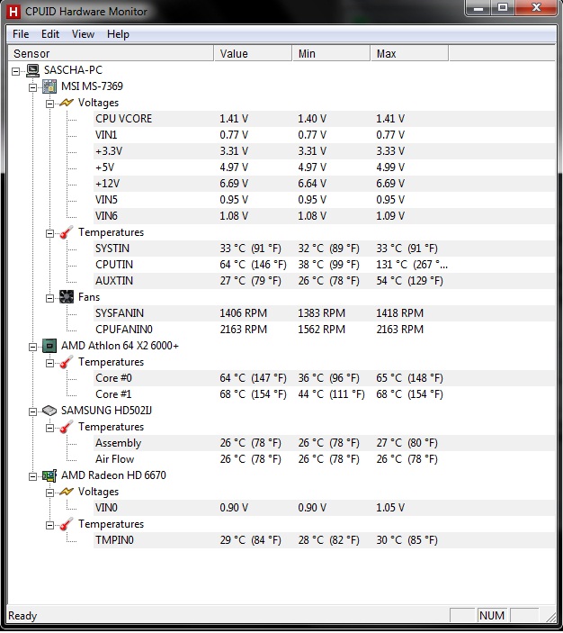
Task: Click the Max column header
Action: [x=409, y=53]
